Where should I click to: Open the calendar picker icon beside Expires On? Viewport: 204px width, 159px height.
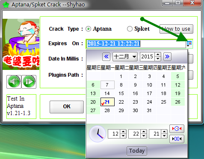(x=189, y=44)
